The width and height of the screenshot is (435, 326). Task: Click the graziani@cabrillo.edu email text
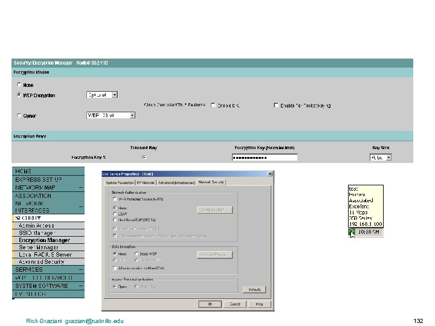coord(94,321)
